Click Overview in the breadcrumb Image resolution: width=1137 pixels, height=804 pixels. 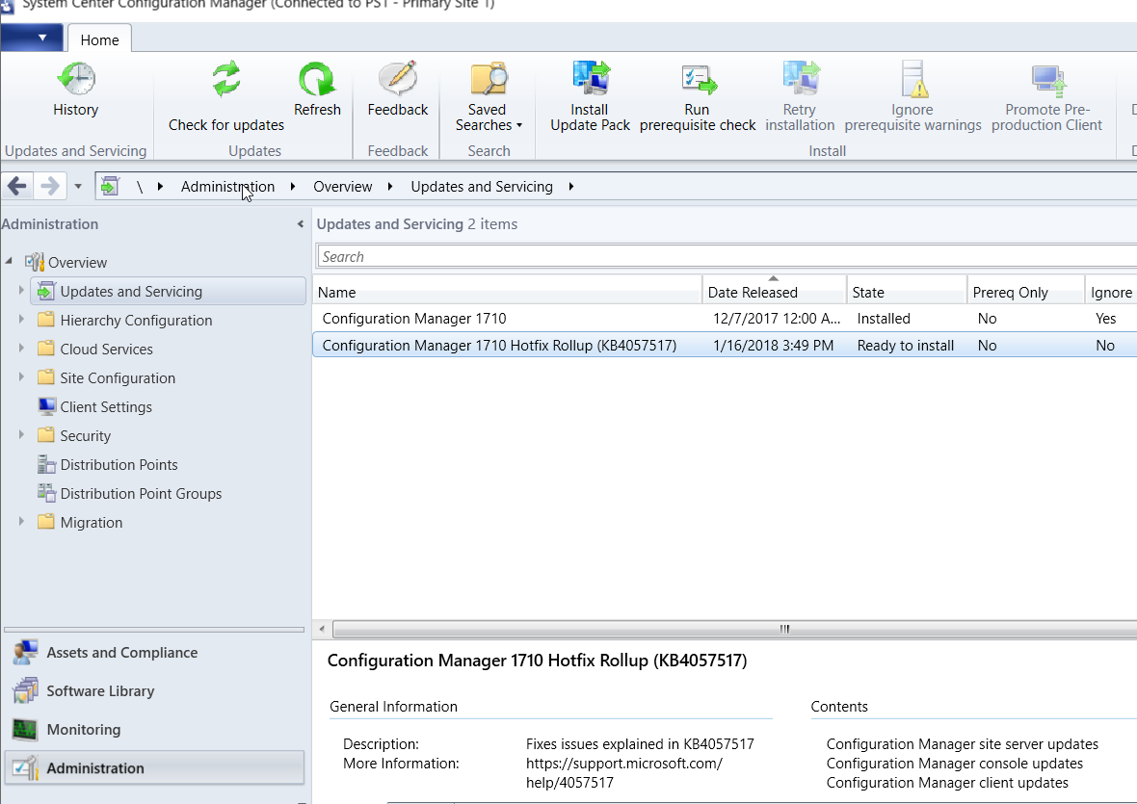click(342, 187)
